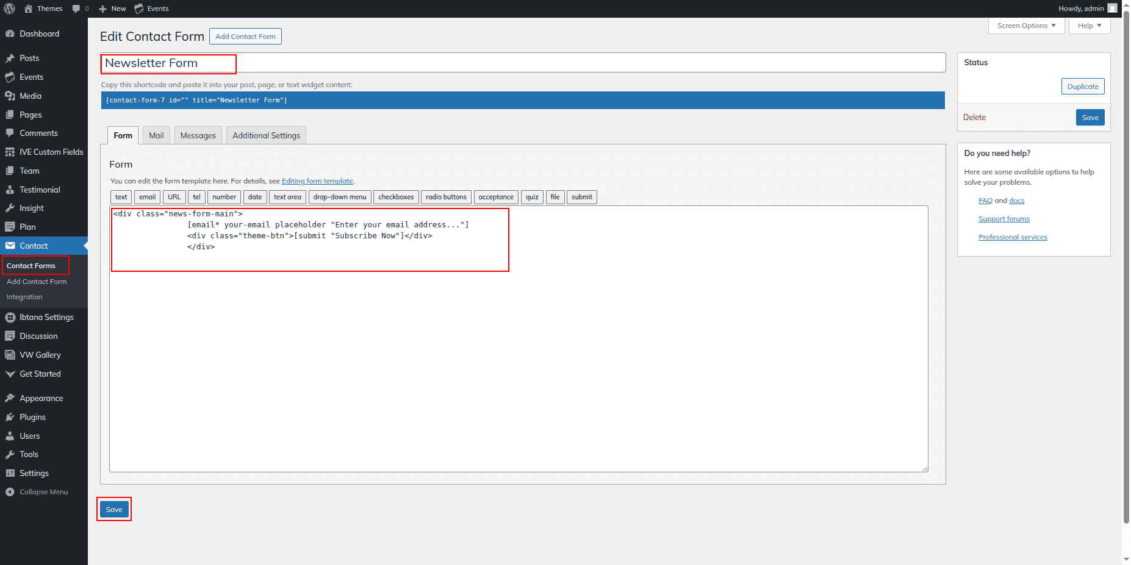1131x565 pixels.
Task: Open the New content menu in the admin bar
Action: 112,9
